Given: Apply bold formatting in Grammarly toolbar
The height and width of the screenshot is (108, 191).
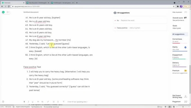Looking at the screenshot, I should click(x=24, y=102).
